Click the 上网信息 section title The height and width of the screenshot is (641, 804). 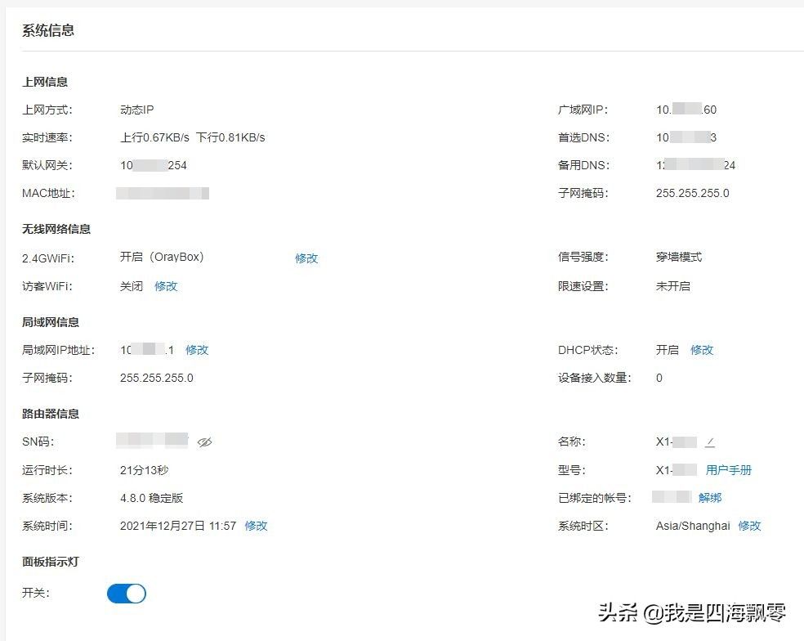coord(45,82)
